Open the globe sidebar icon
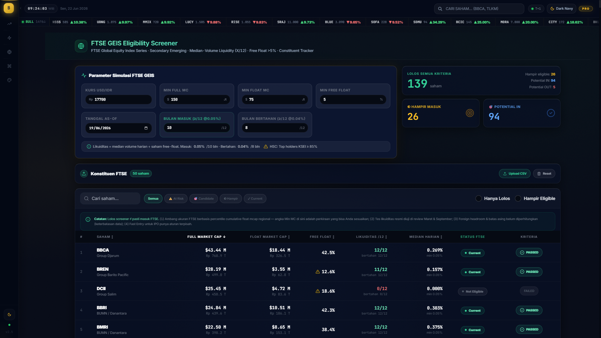This screenshot has width=601, height=338. tap(9, 52)
